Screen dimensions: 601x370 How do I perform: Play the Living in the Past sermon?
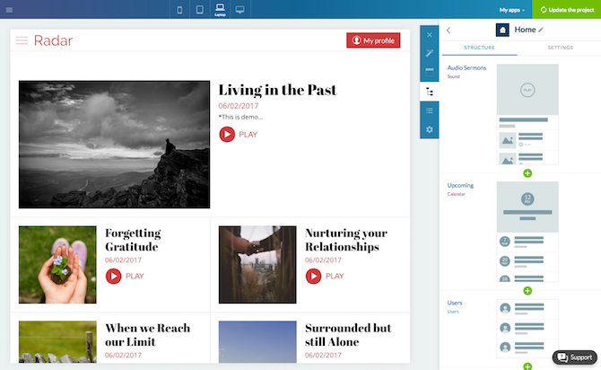pos(238,134)
